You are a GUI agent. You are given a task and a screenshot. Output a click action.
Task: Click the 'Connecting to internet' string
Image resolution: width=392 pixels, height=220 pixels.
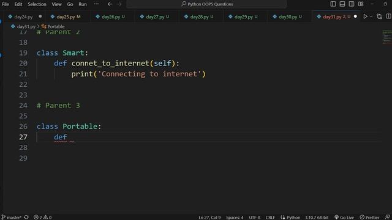[149, 74]
